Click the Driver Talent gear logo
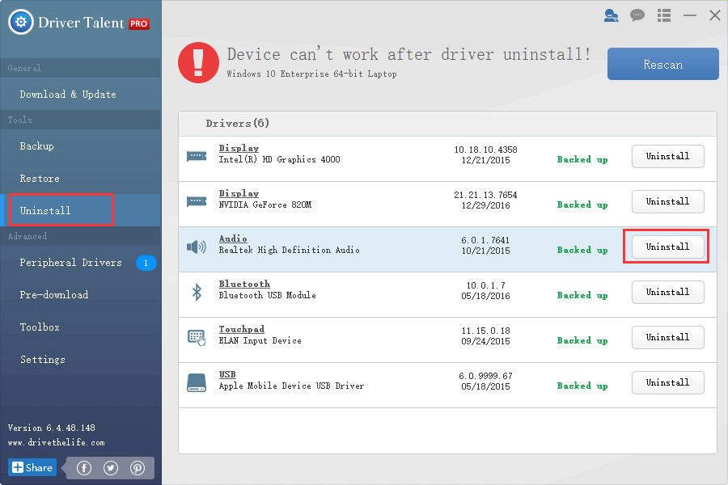The width and height of the screenshot is (728, 485). (x=21, y=22)
